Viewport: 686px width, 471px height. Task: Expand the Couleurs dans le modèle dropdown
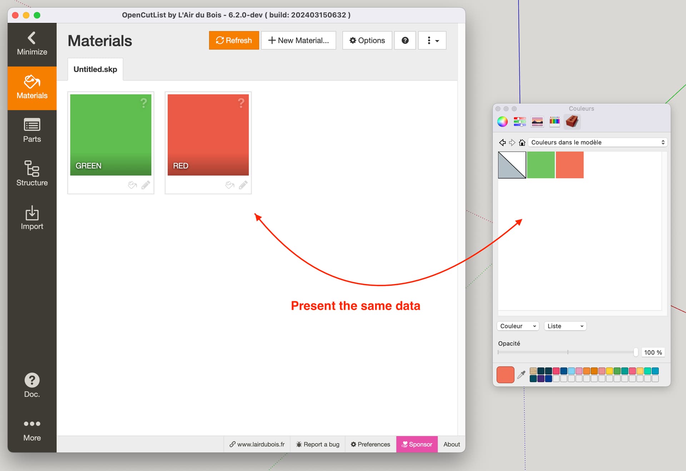(x=597, y=142)
